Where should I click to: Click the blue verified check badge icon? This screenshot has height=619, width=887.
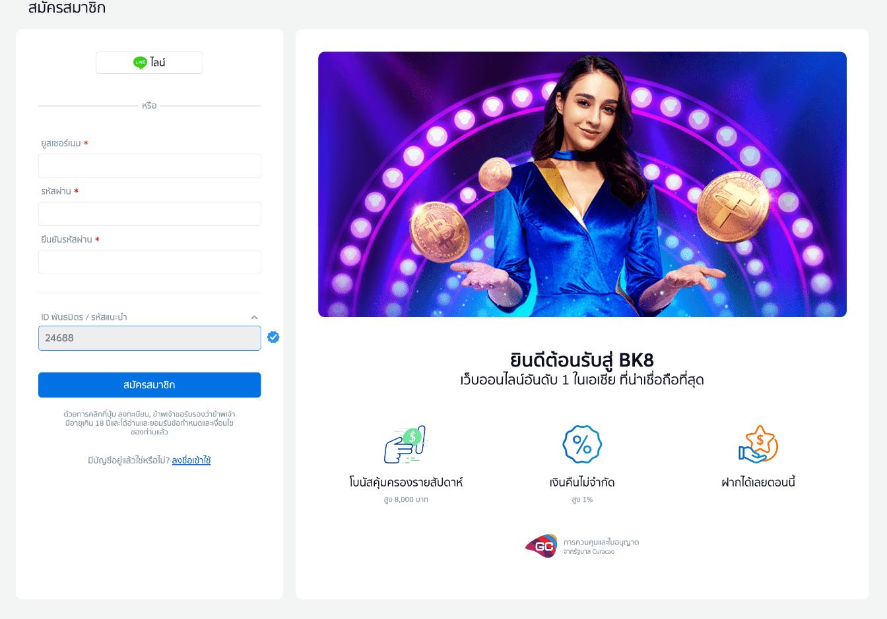pyautogui.click(x=273, y=338)
